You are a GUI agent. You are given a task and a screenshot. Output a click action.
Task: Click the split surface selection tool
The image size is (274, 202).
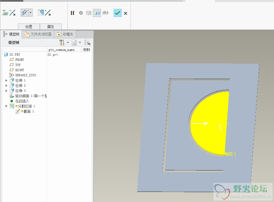click(x=24, y=13)
